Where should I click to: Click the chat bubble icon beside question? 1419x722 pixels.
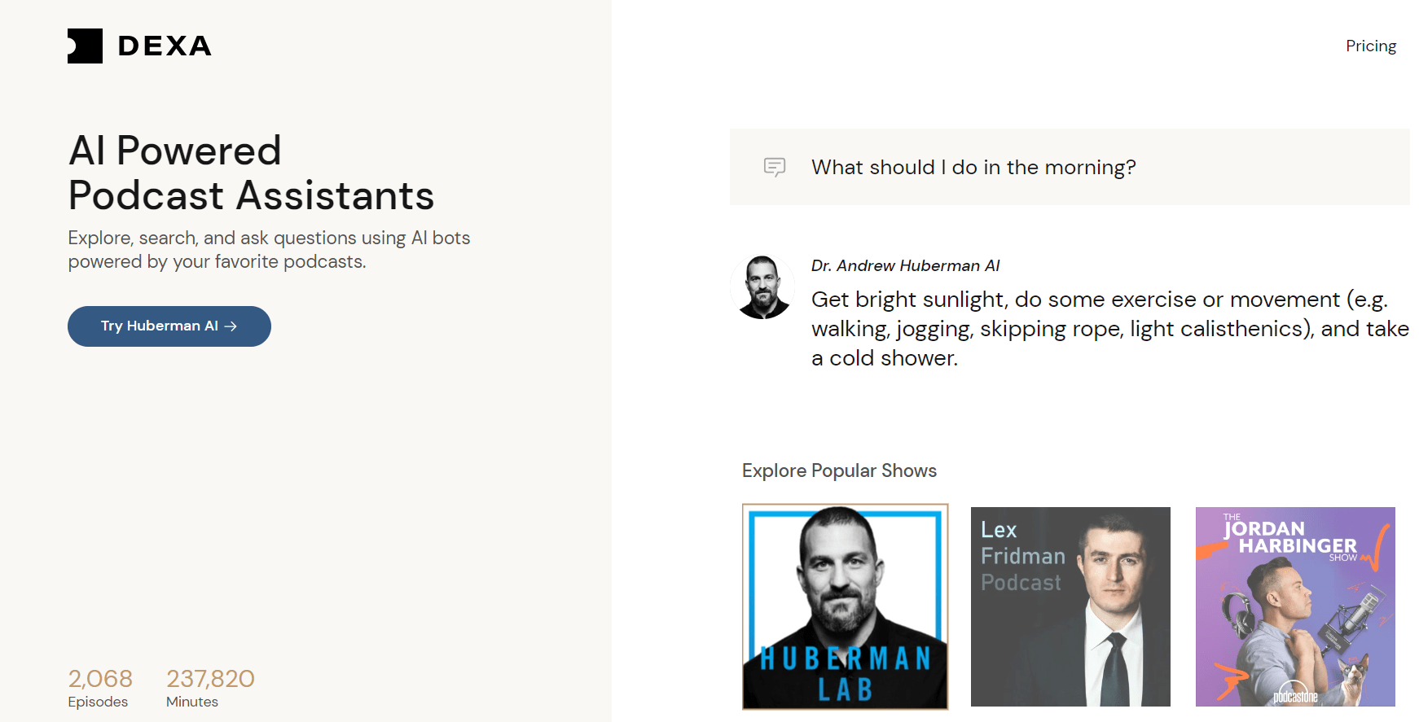coord(775,168)
